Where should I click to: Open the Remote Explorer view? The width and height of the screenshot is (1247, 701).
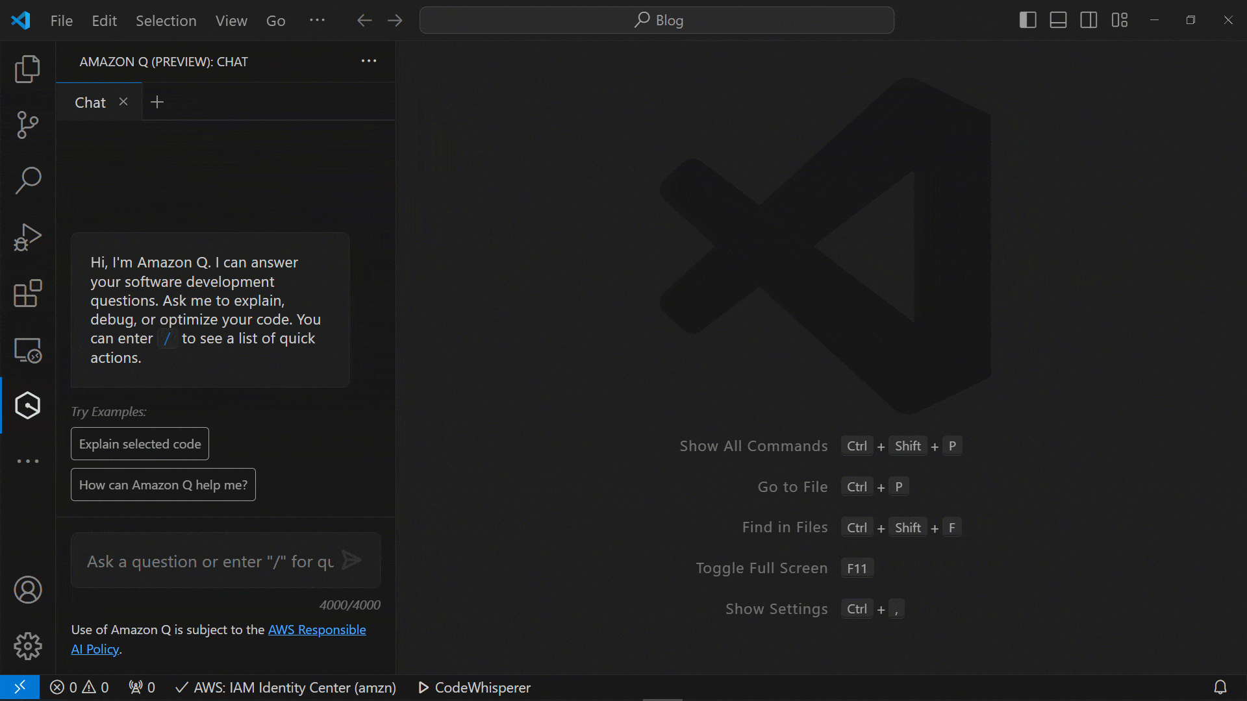[27, 350]
